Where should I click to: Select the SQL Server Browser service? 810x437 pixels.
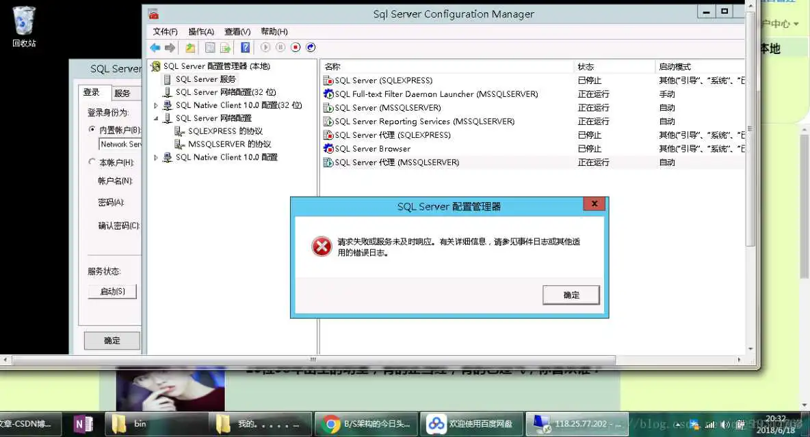tap(373, 148)
